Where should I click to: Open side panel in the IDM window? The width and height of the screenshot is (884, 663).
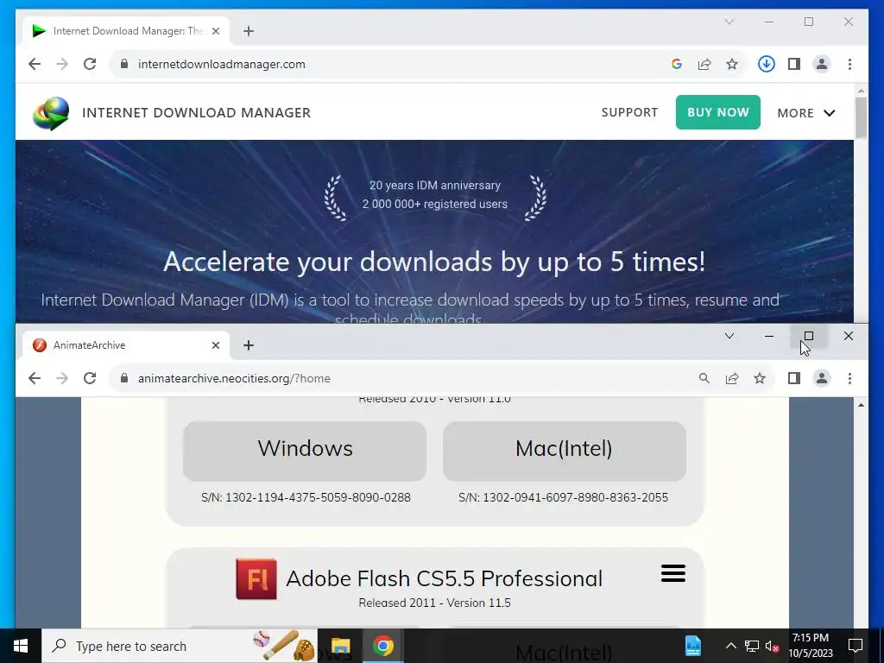(x=794, y=64)
